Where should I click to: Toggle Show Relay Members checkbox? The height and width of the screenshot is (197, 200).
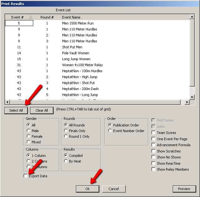(x=153, y=169)
